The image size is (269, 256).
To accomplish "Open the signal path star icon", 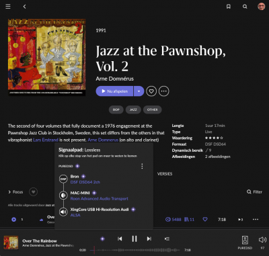I will click(102, 239).
